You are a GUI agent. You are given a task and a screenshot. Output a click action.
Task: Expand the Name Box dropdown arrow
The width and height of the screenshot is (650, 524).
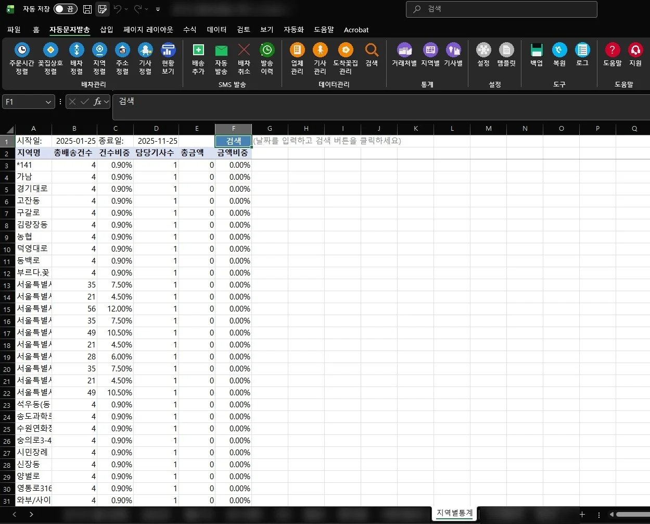(49, 102)
